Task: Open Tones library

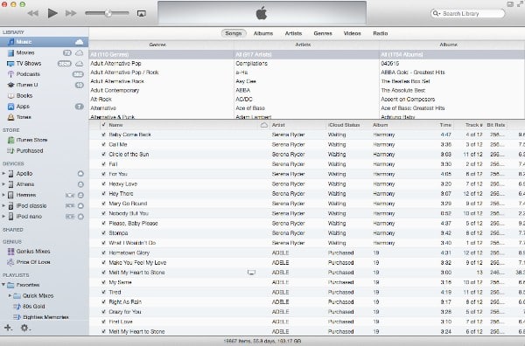Action: [24, 117]
